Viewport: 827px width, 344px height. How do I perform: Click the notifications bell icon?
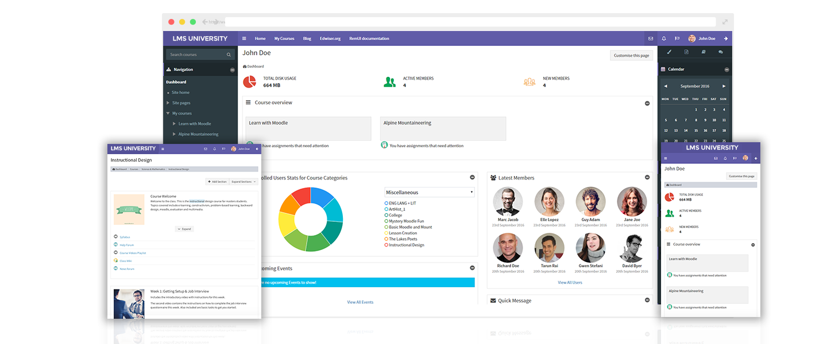(664, 38)
